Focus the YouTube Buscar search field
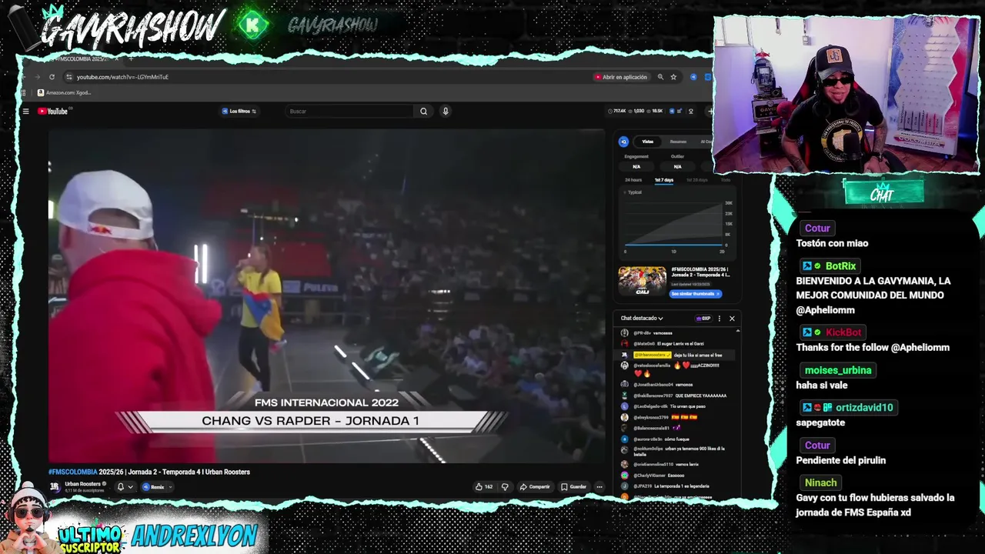The height and width of the screenshot is (554, 985). (x=350, y=112)
